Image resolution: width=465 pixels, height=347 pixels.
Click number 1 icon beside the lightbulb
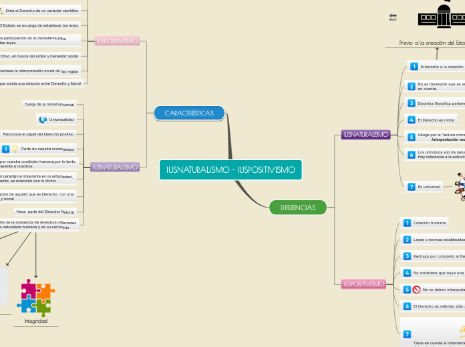point(5,149)
